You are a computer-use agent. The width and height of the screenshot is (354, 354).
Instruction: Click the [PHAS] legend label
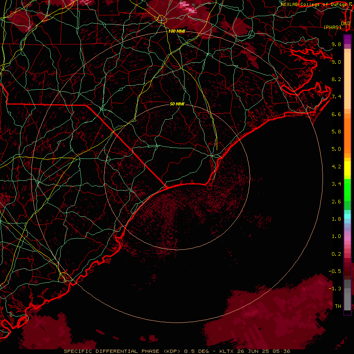tap(332, 27)
